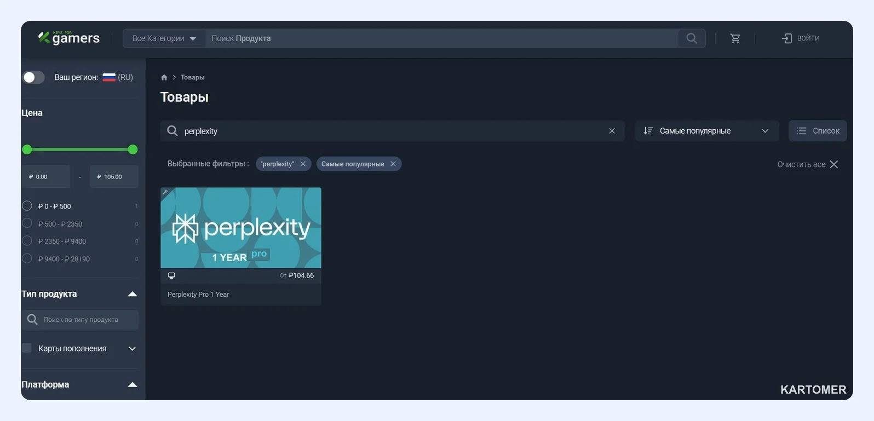Click the Войти login button
This screenshot has height=421, width=874.
pos(801,38)
